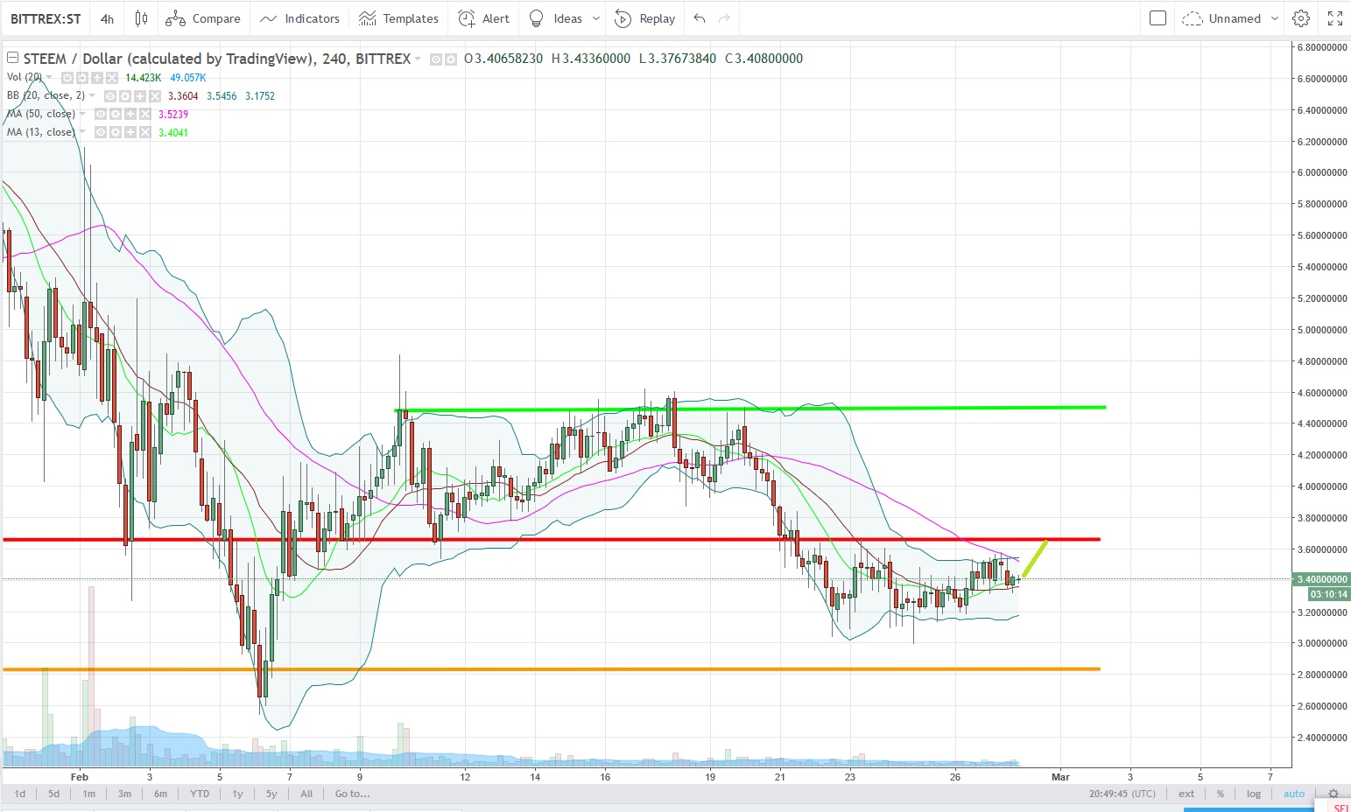1351x812 pixels.
Task: Expand the Vol (20) indicator dropdown arrow
Action: tap(49, 77)
